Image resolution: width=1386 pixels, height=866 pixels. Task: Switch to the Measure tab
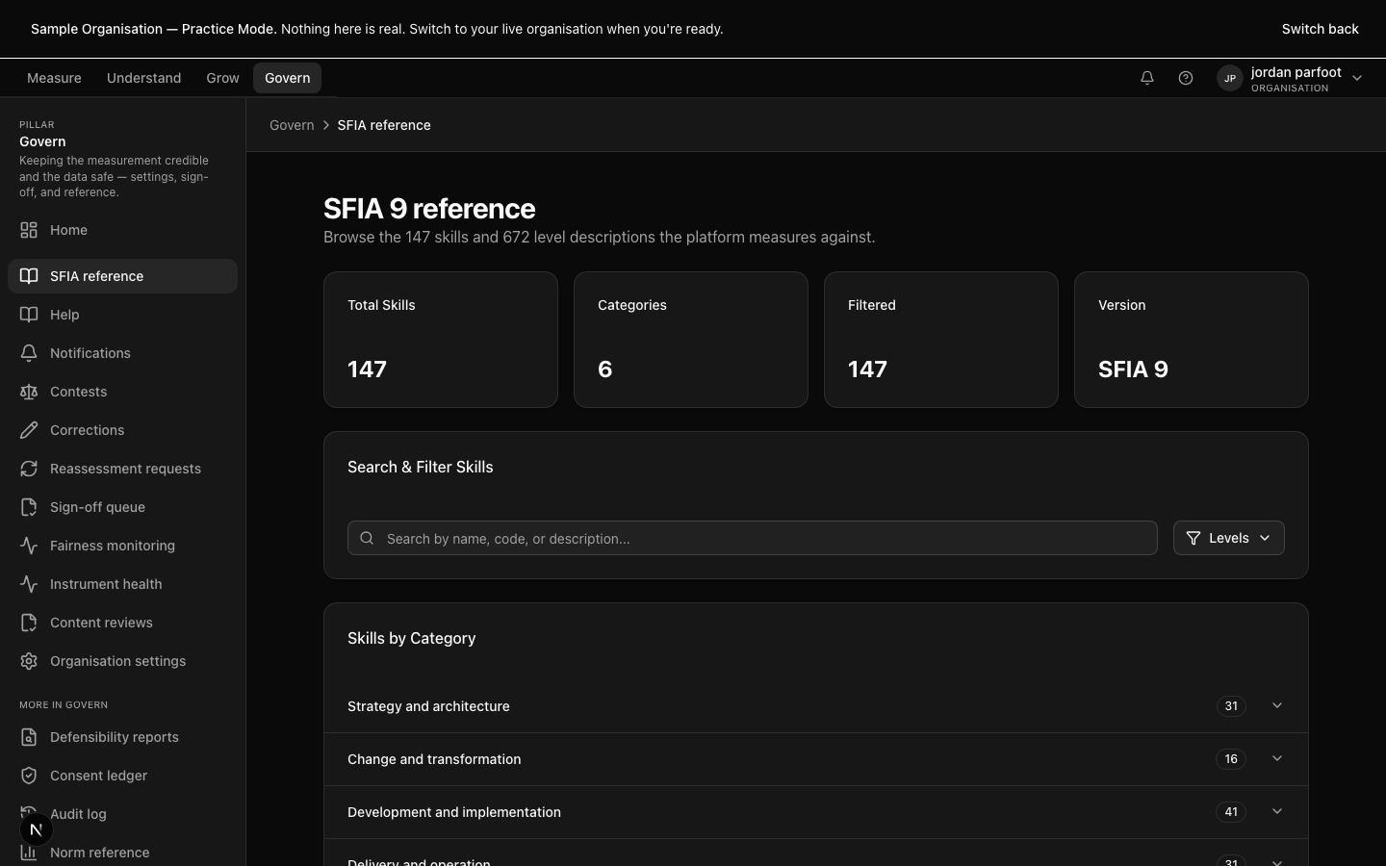pos(54,78)
